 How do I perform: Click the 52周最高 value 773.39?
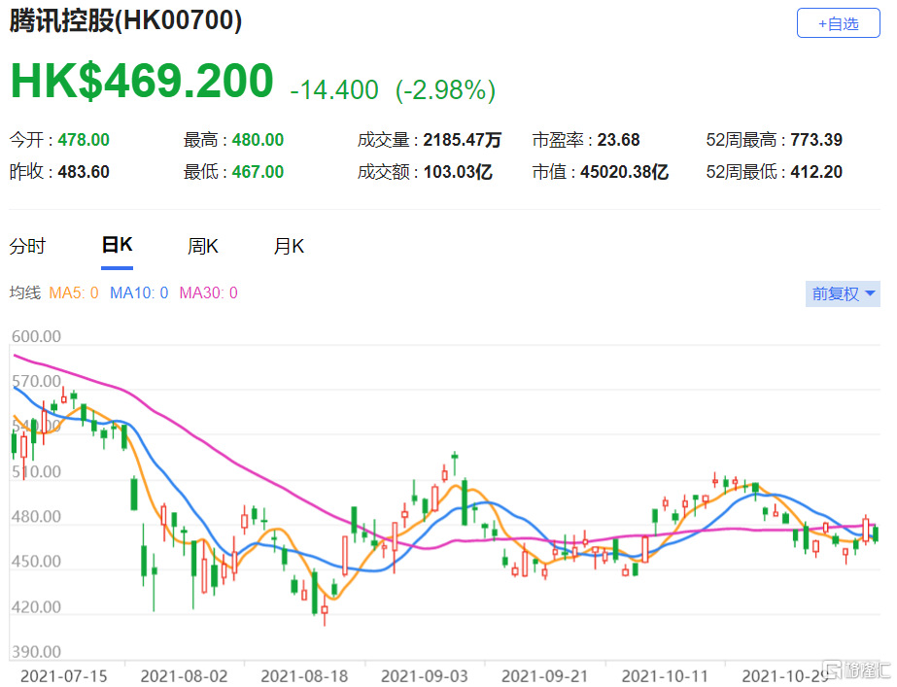(816, 140)
